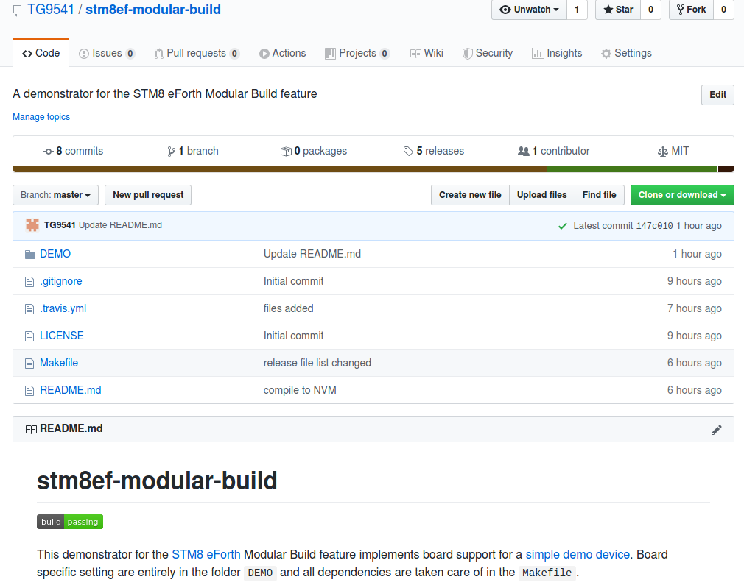Click the Edit description button
The height and width of the screenshot is (588, 744).
pyautogui.click(x=717, y=95)
